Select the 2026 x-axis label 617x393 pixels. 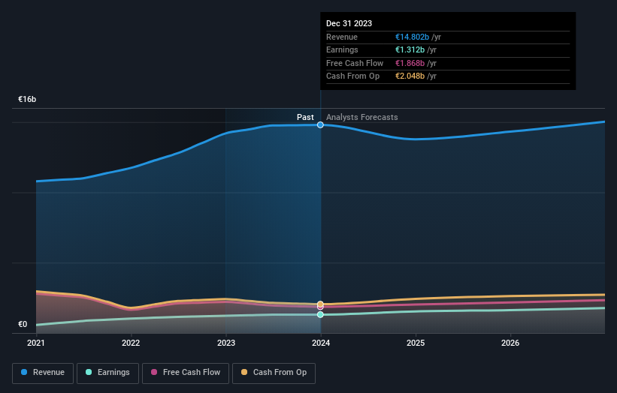tap(510, 343)
